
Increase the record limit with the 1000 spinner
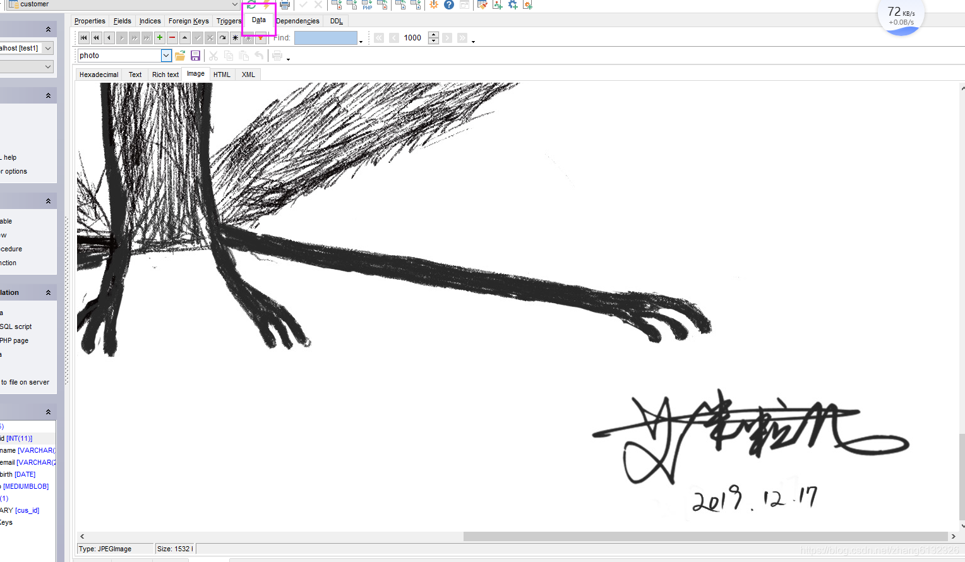pos(433,35)
